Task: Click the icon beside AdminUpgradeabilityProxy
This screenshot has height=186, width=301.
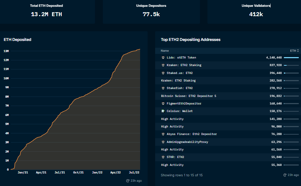Action: tap(163, 142)
